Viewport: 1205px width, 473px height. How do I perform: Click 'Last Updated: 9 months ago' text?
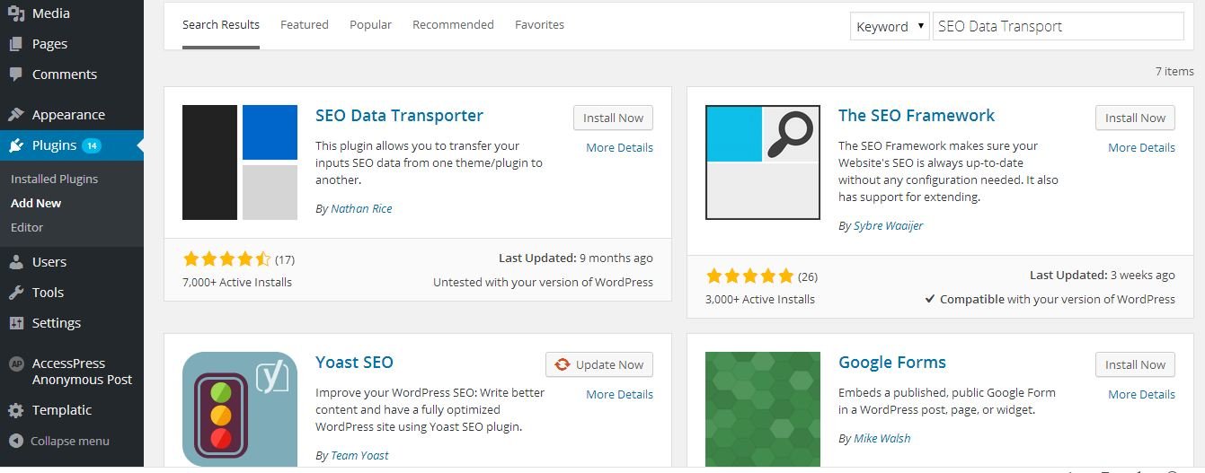576,258
